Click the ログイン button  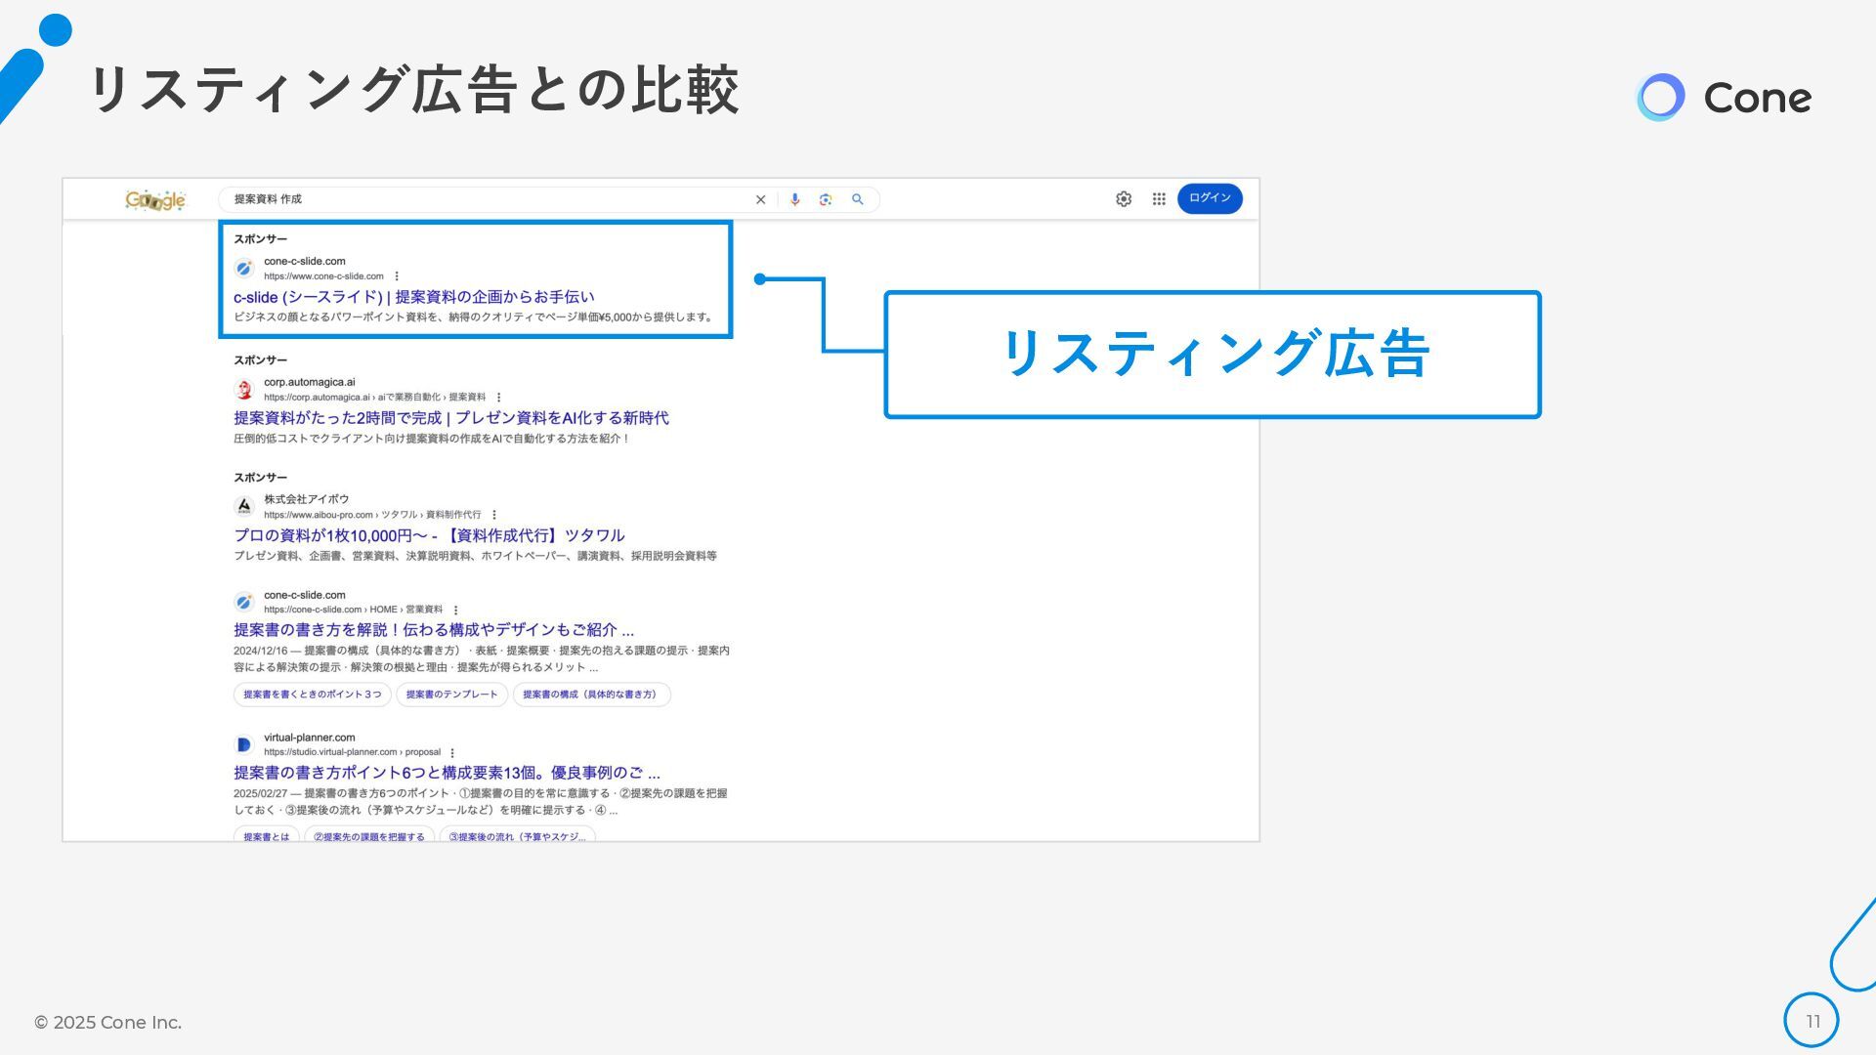(x=1210, y=198)
